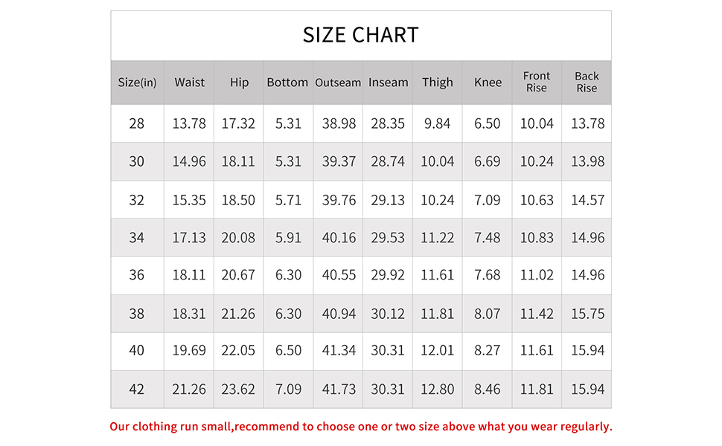The height and width of the screenshot is (446, 722).
Task: Click the SIZE CHART title
Action: (x=361, y=35)
